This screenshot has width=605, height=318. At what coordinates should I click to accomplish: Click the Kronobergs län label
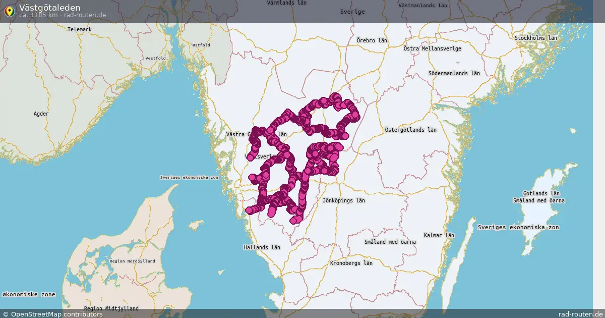click(x=351, y=263)
